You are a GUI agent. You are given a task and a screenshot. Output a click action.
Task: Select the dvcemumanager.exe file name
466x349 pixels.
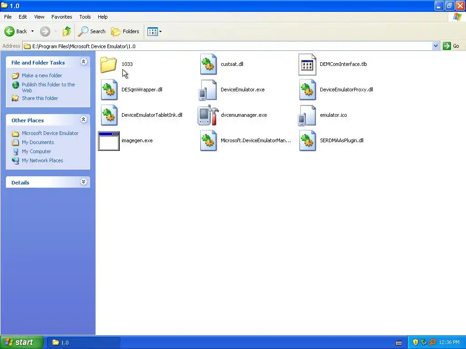pyautogui.click(x=244, y=115)
